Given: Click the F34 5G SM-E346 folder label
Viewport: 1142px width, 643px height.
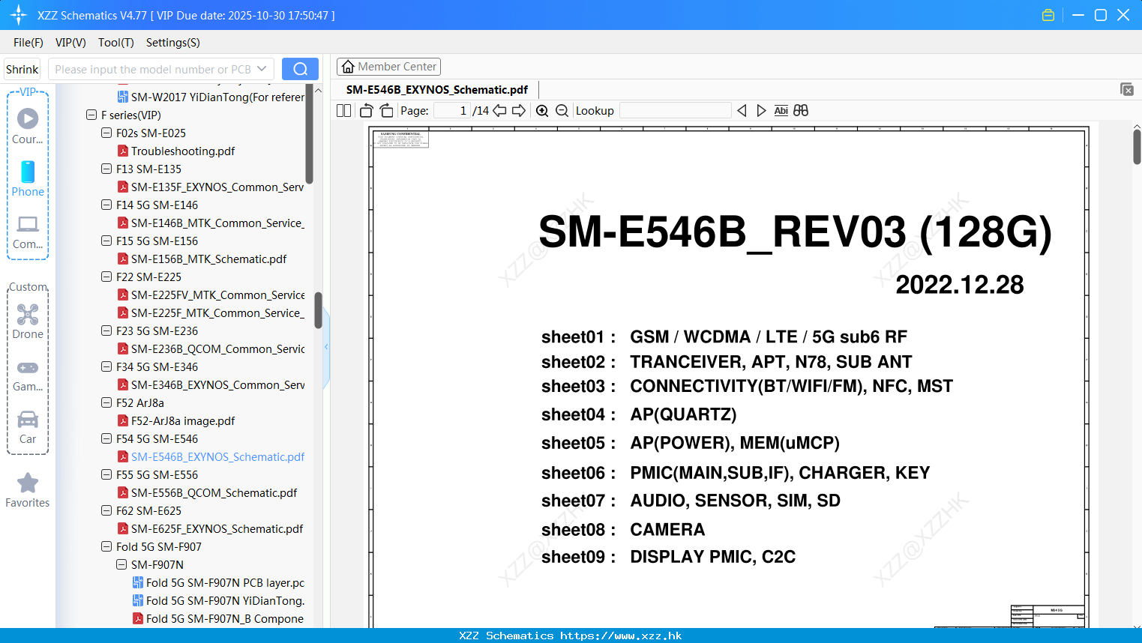Looking at the screenshot, I should [x=157, y=366].
